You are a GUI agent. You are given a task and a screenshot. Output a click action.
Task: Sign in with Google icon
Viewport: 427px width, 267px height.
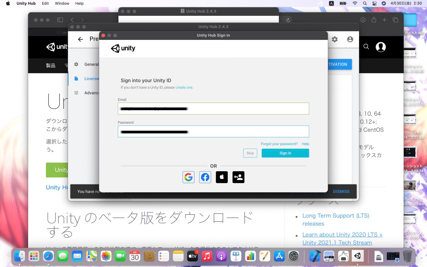(188, 177)
